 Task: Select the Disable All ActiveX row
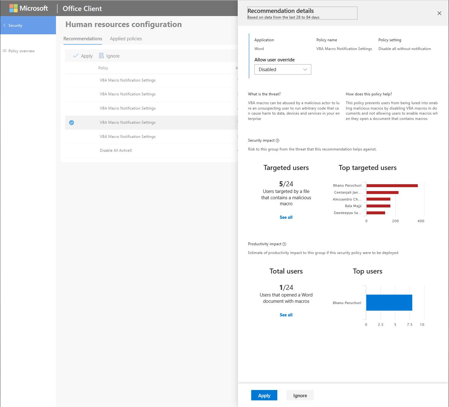(x=151, y=150)
